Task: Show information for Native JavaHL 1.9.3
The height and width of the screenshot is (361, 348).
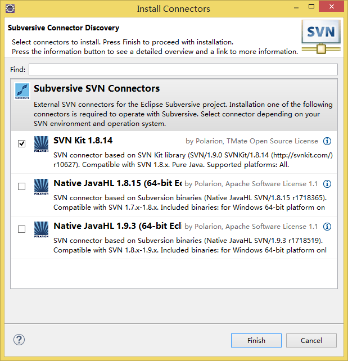Action: (x=327, y=227)
